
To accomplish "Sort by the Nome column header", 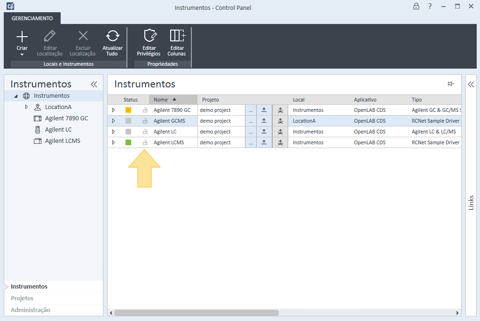I will point(173,100).
